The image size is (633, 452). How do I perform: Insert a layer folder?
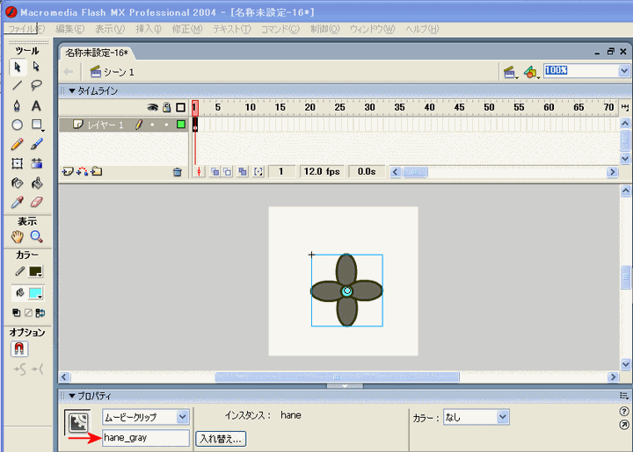(97, 172)
